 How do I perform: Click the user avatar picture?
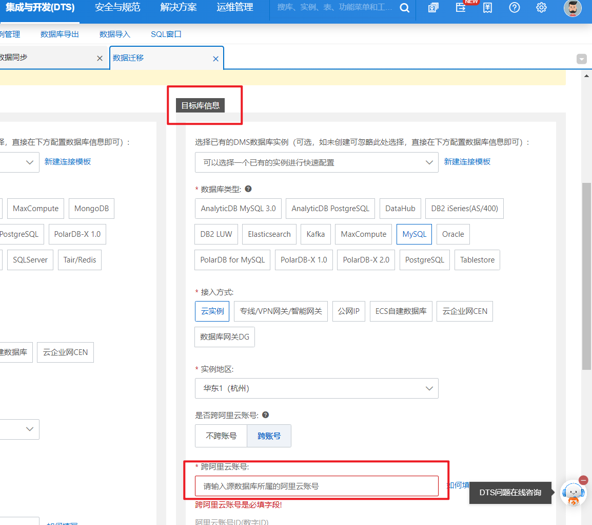(573, 8)
